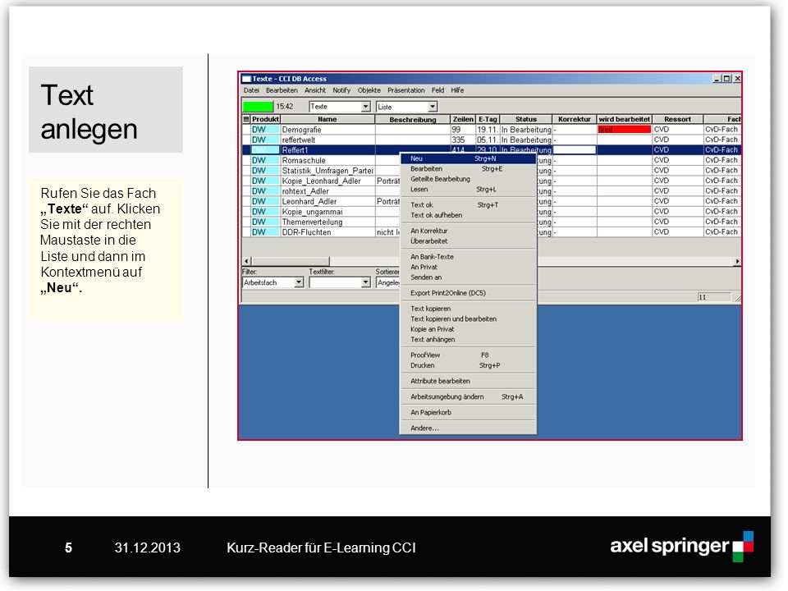The width and height of the screenshot is (788, 591).
Task: Select the Statistik_Umfragen_Partei row
Action: tap(492, 171)
